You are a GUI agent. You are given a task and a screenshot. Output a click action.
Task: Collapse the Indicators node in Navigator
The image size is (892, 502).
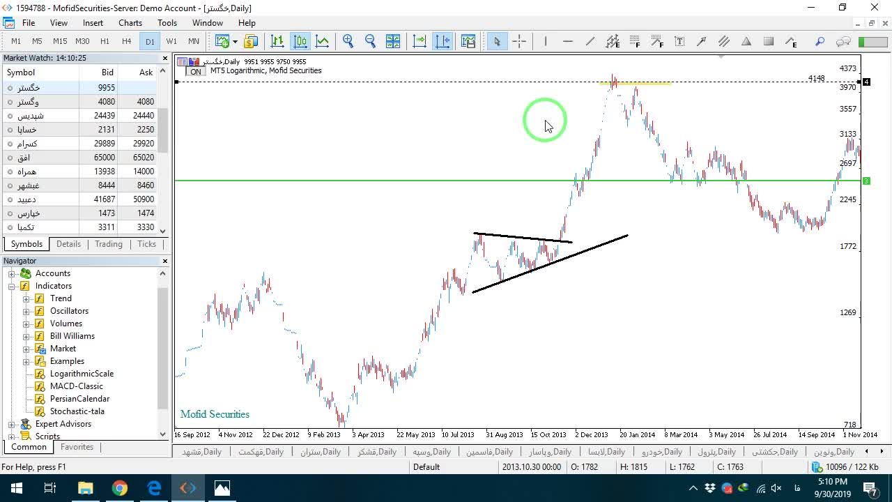coord(12,286)
